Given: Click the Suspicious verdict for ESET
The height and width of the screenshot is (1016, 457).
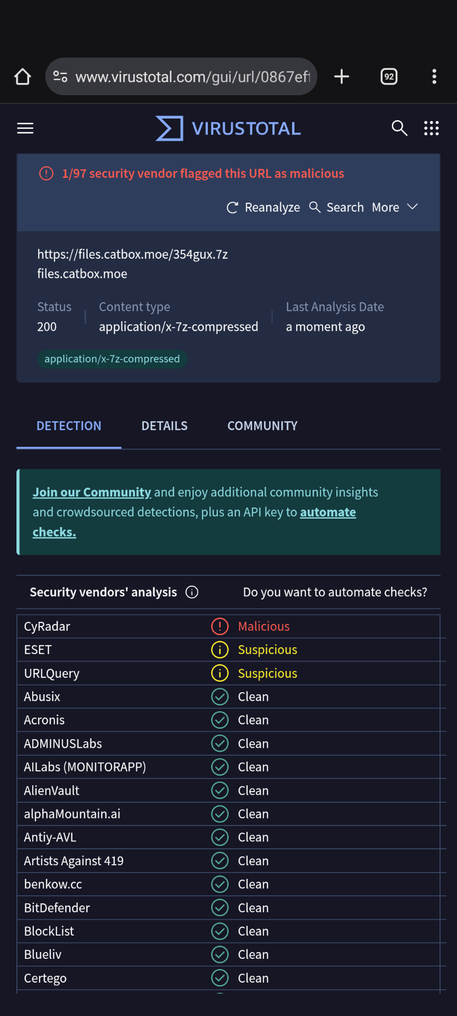Looking at the screenshot, I should 268,650.
